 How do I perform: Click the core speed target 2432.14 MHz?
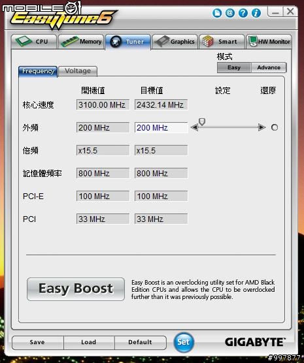point(161,105)
